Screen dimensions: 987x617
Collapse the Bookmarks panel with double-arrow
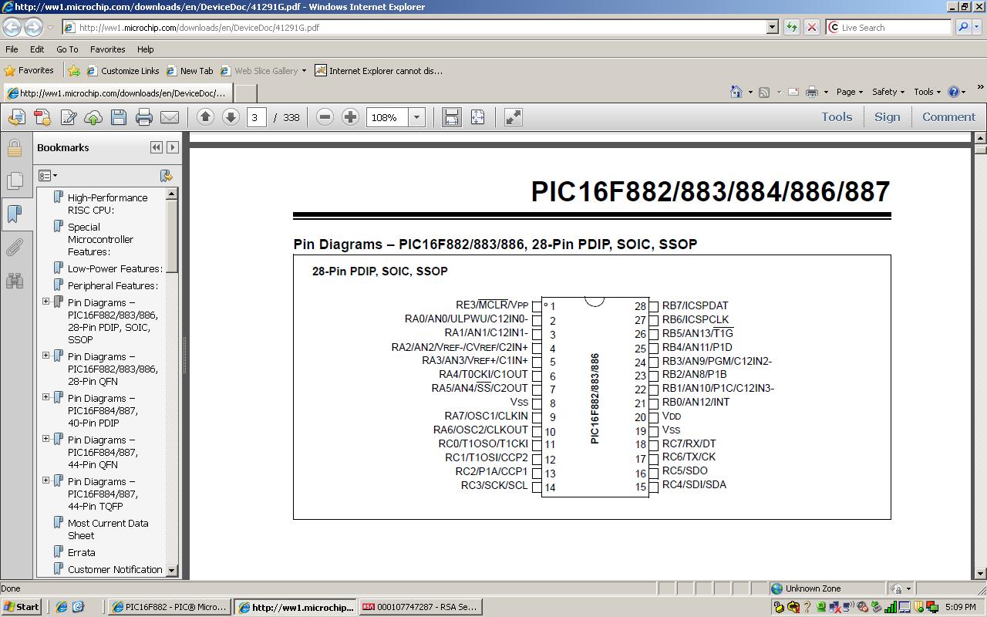[157, 147]
